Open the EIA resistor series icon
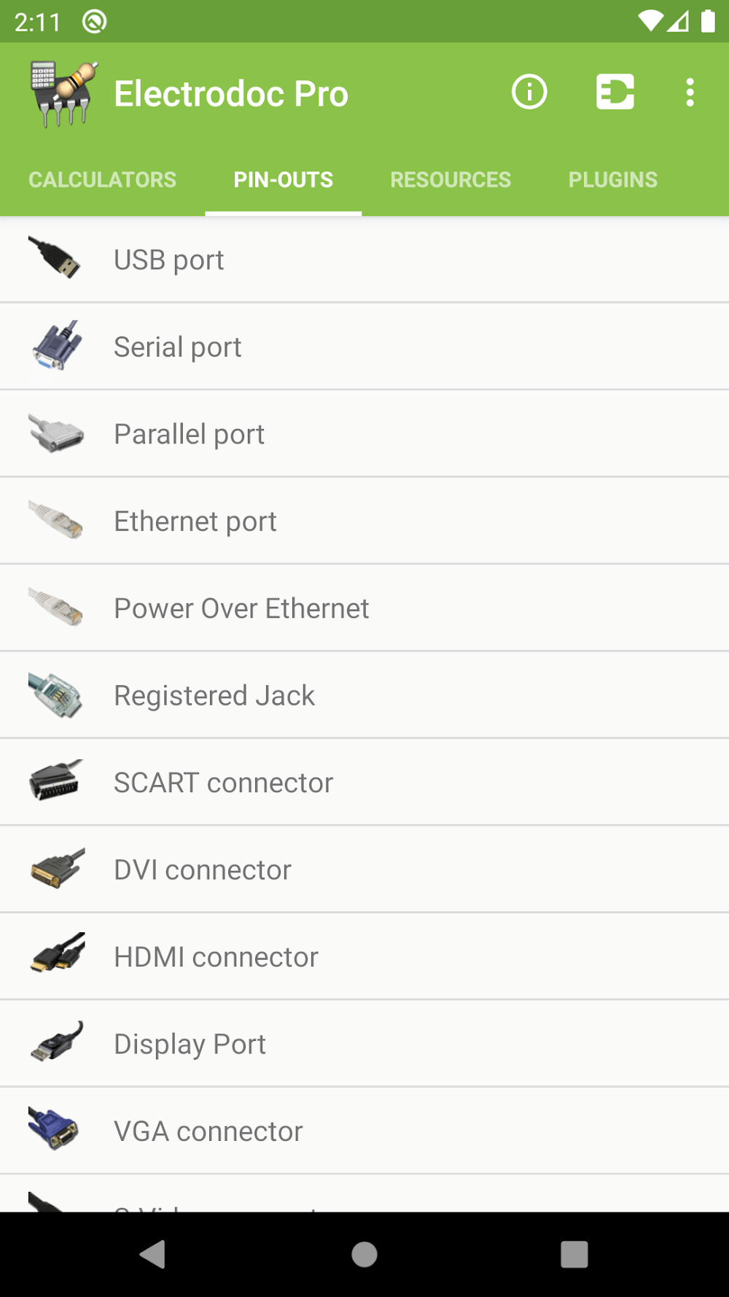The width and height of the screenshot is (729, 1297). point(615,93)
